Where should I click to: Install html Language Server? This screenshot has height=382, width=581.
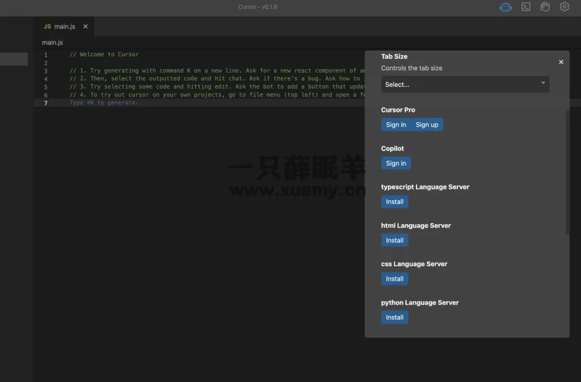(x=395, y=240)
